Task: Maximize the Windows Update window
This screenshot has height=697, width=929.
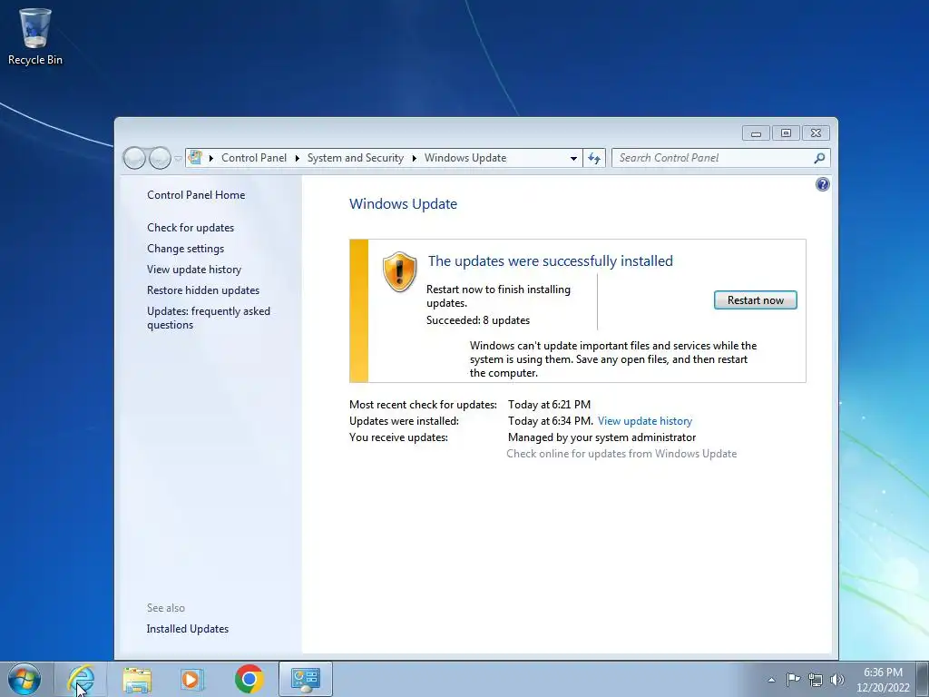Action: [786, 133]
